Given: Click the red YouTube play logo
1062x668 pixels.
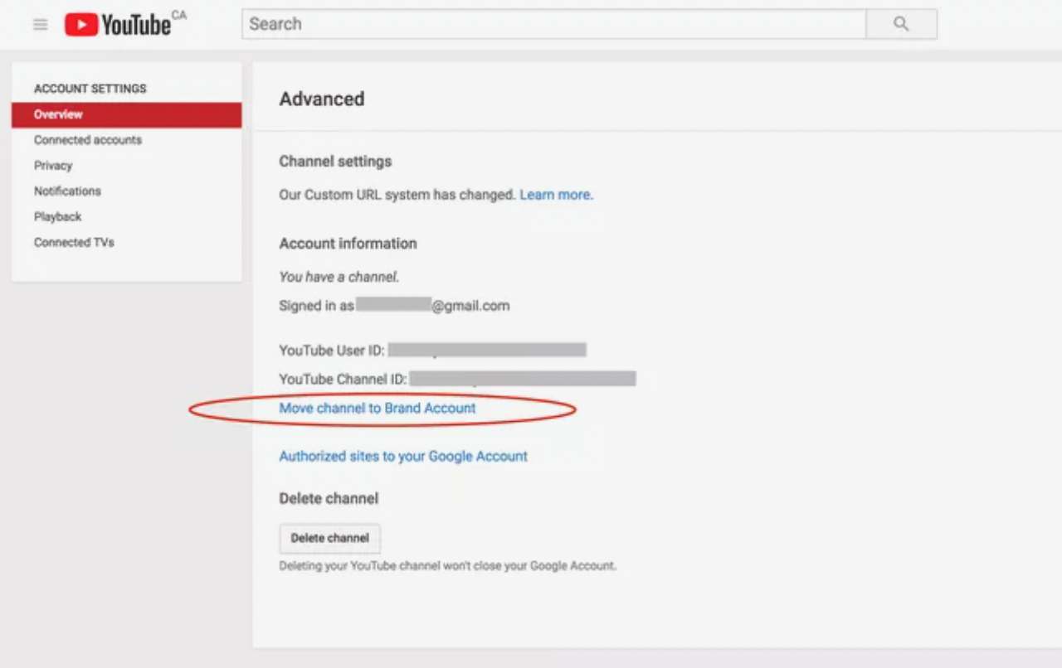Looking at the screenshot, I should click(81, 25).
